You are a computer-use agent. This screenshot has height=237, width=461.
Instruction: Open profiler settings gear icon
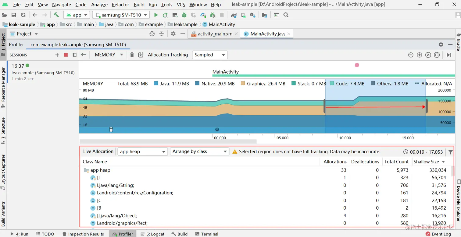pyautogui.click(x=441, y=44)
